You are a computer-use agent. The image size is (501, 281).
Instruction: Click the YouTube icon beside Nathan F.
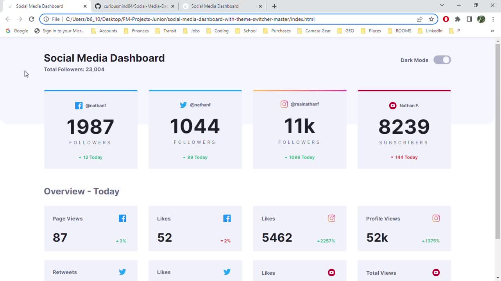pyautogui.click(x=393, y=106)
